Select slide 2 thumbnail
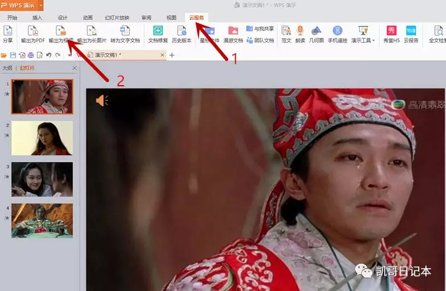The height and width of the screenshot is (291, 446). tap(42, 138)
